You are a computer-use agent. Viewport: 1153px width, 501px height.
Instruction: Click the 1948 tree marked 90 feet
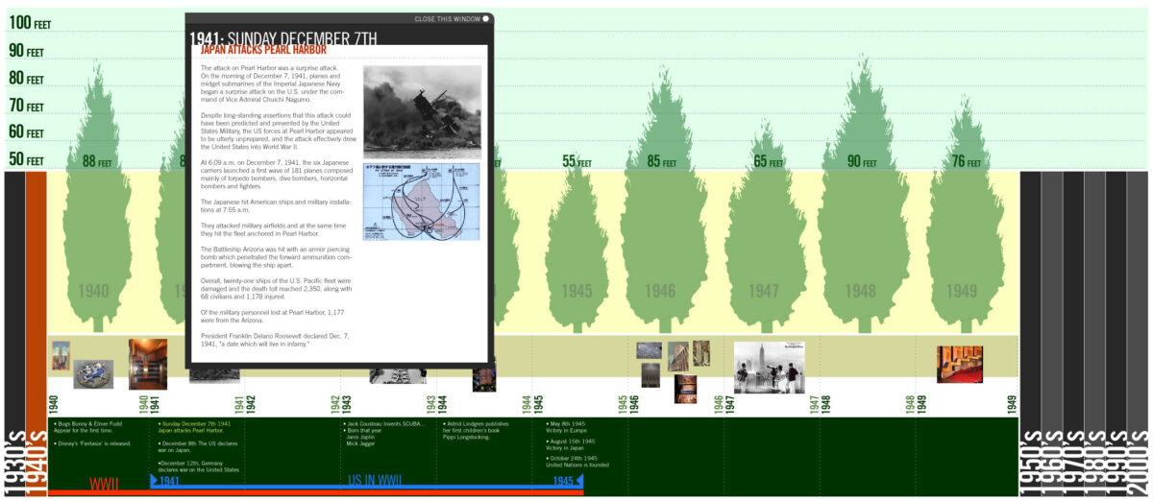pyautogui.click(x=861, y=211)
